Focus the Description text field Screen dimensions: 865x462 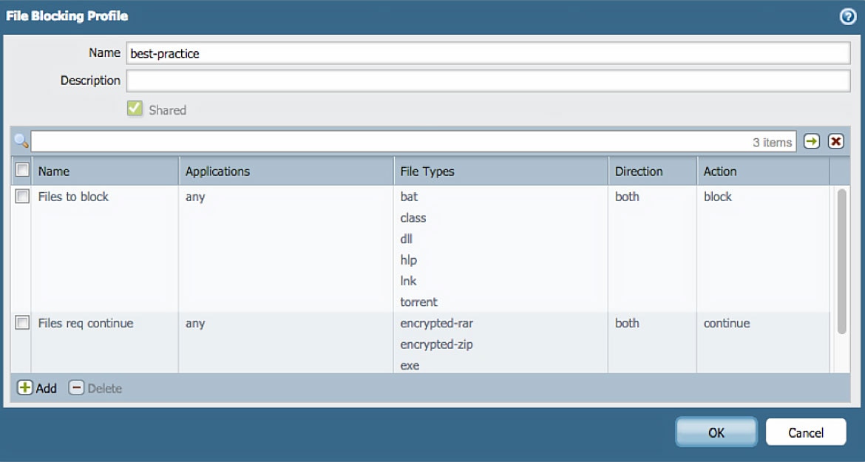488,81
